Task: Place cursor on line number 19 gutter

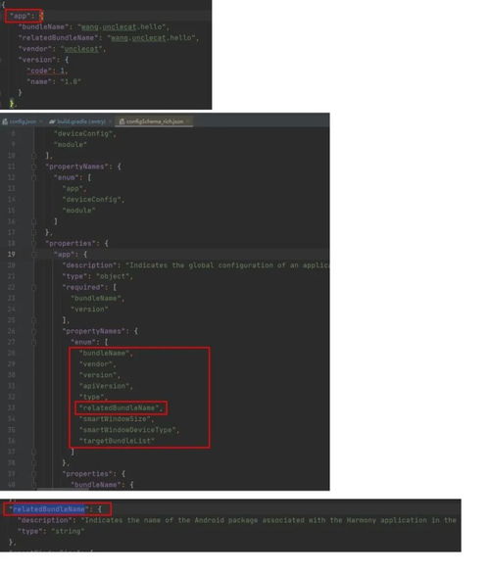Action: tap(12, 254)
